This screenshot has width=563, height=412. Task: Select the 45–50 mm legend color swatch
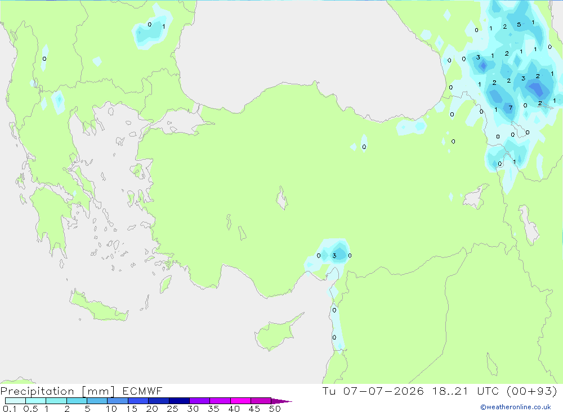261,401
